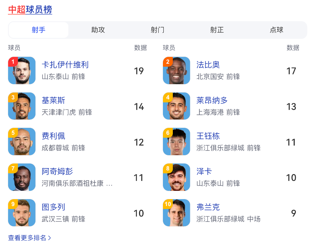The image size is (316, 242).
Task: Open the 图多列 player name link
Action: (54, 207)
